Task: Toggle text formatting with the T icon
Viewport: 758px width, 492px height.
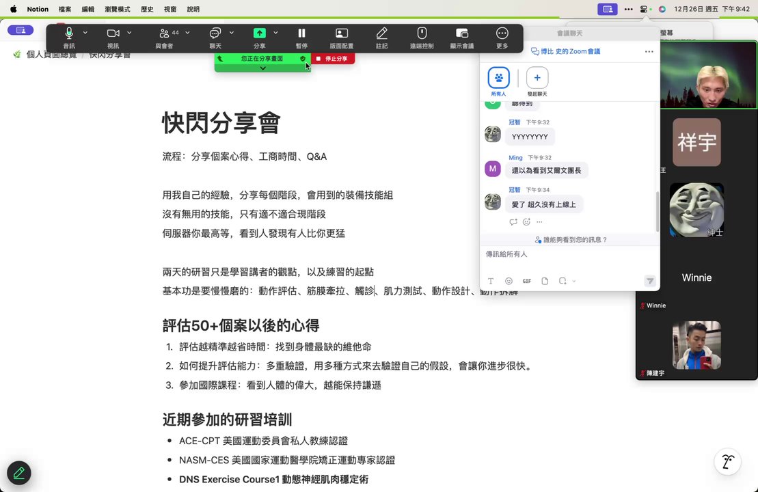Action: pos(491,281)
